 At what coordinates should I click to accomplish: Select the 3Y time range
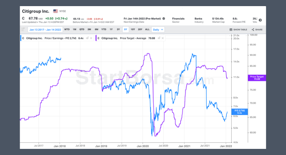118,29
